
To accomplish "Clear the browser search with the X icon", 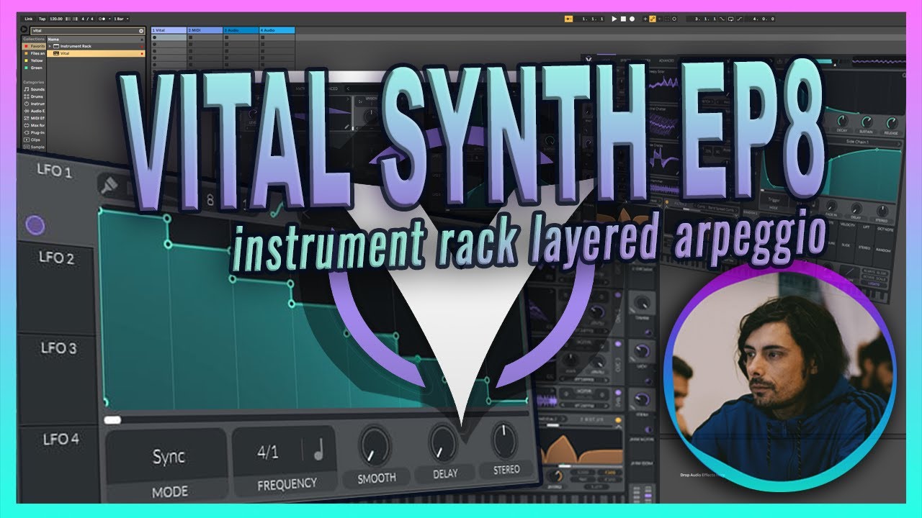I will coord(141,31).
